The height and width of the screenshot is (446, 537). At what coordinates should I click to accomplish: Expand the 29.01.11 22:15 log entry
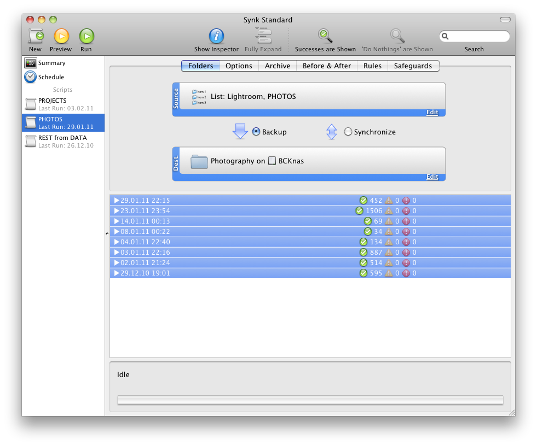click(x=117, y=201)
